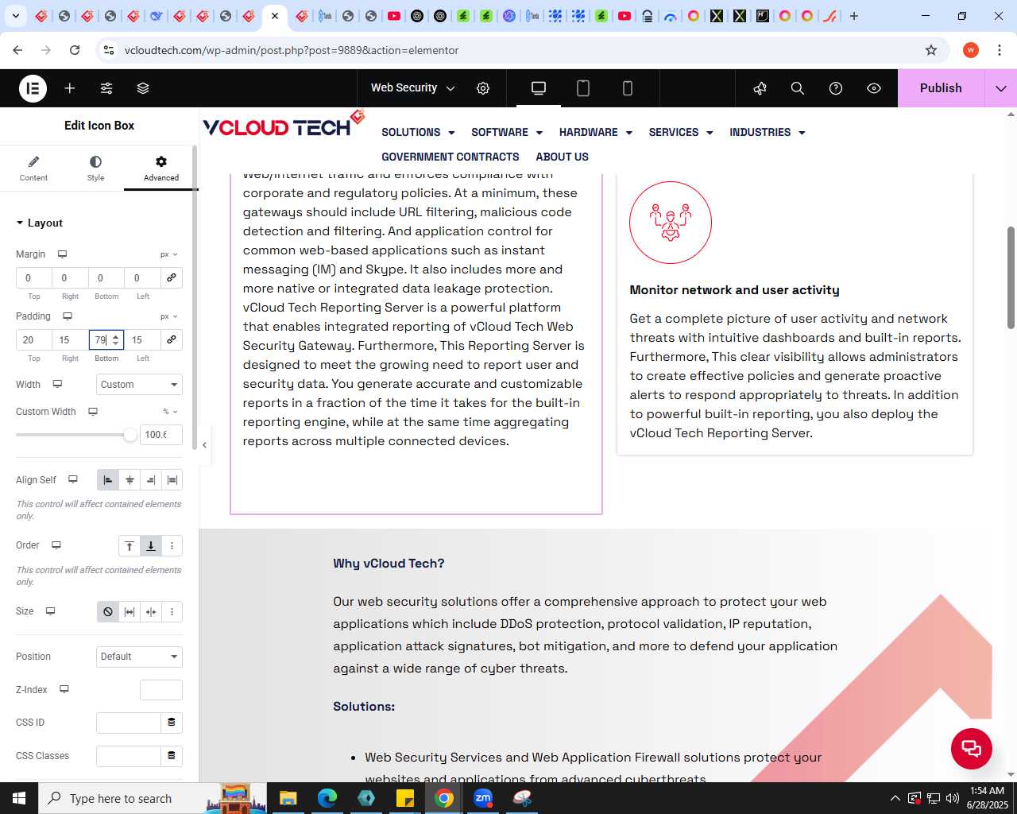1017x814 pixels.
Task: Click the Z-Index input field
Action: 161,690
